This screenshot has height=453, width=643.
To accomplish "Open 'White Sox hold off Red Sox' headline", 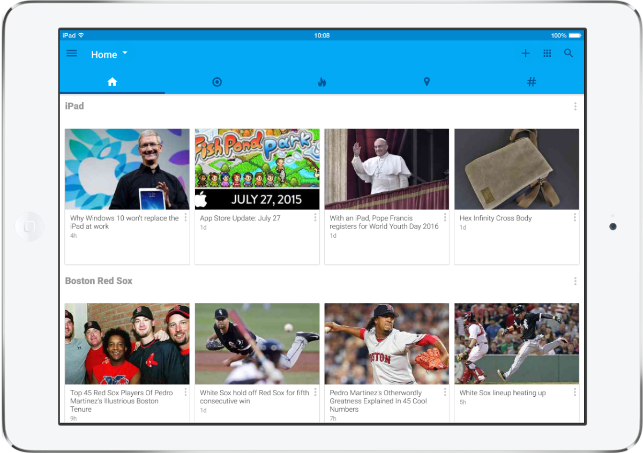I will point(255,397).
